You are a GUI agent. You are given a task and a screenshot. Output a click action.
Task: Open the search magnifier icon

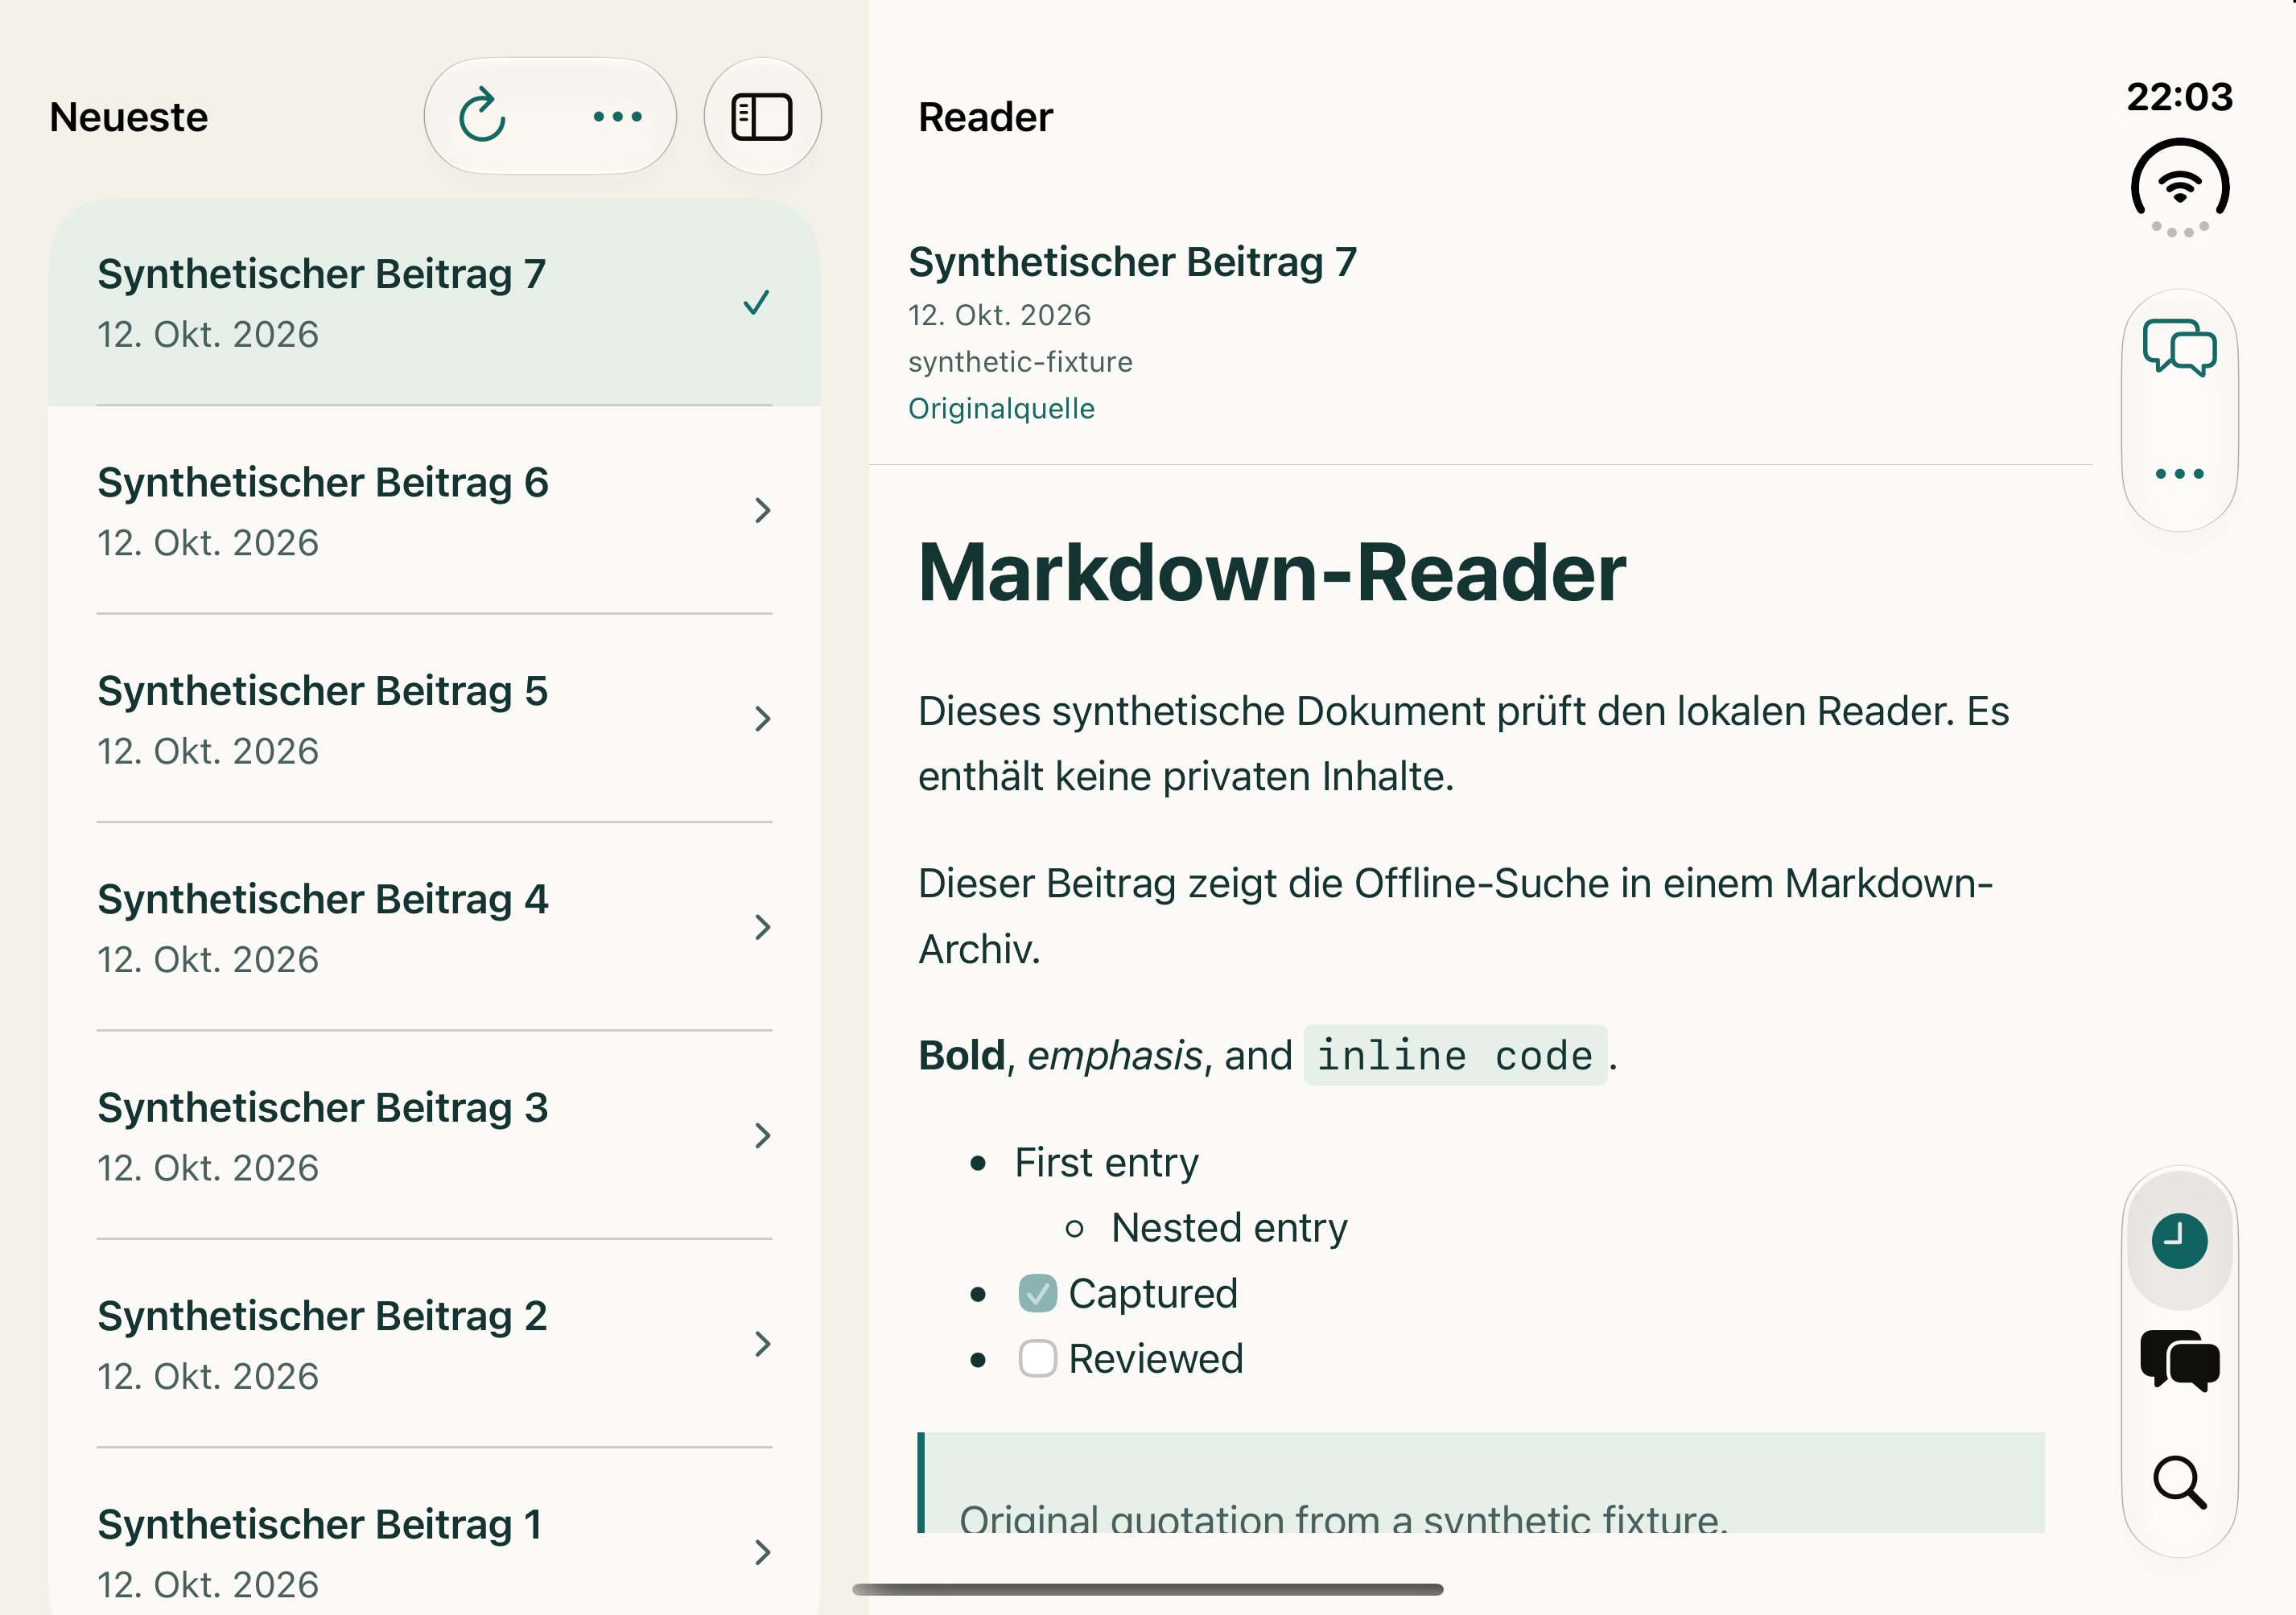(x=2179, y=1482)
